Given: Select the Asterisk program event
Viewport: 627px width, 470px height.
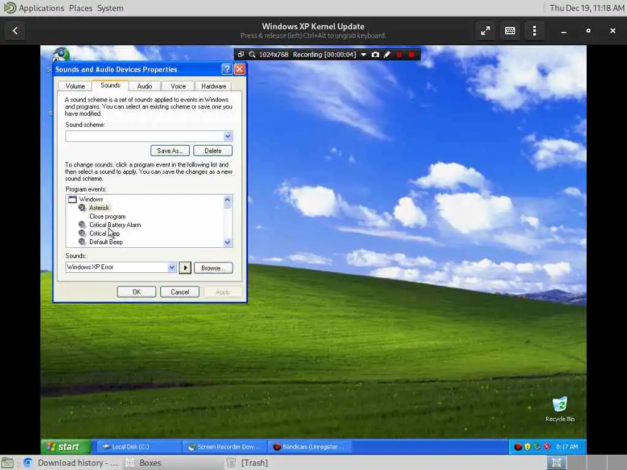Looking at the screenshot, I should [99, 208].
